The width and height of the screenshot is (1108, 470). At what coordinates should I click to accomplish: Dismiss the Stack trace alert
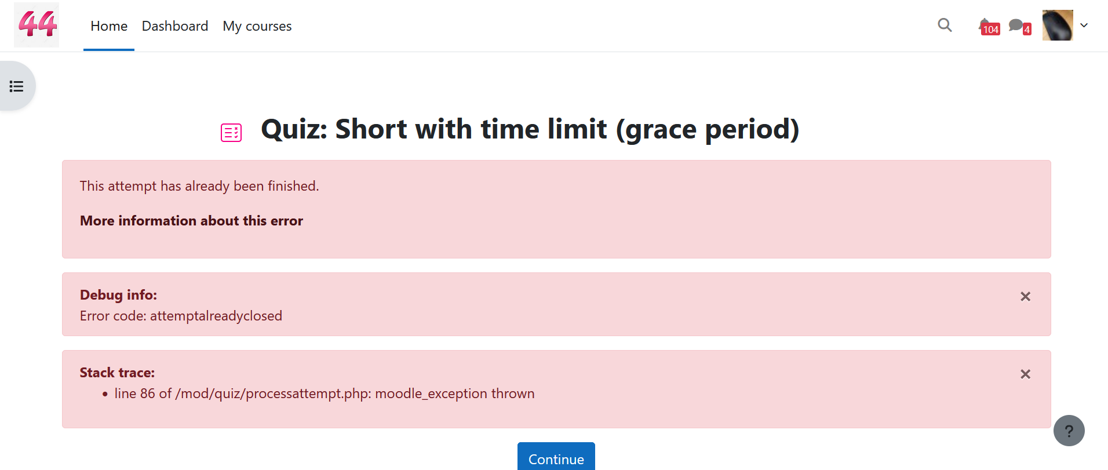click(1025, 374)
